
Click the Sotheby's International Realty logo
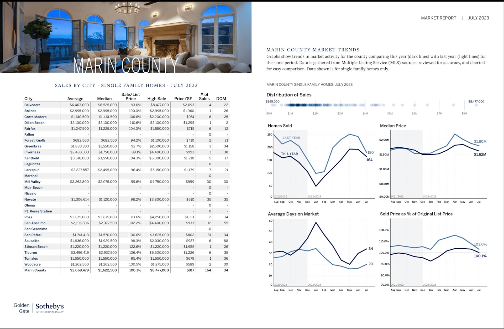(x=49, y=308)
